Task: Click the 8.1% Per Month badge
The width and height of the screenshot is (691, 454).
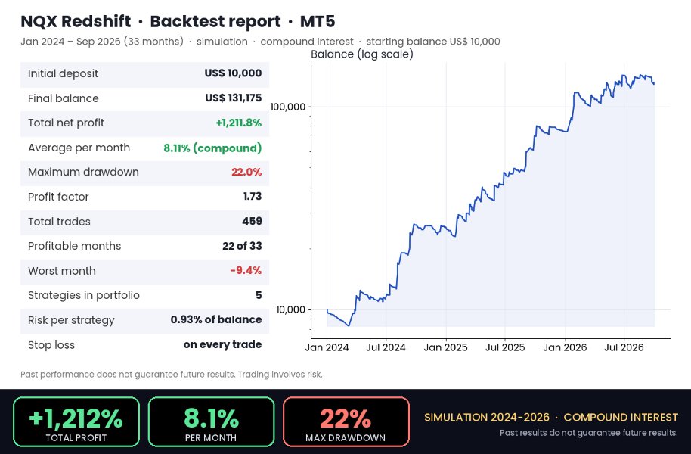Action: [x=211, y=421]
